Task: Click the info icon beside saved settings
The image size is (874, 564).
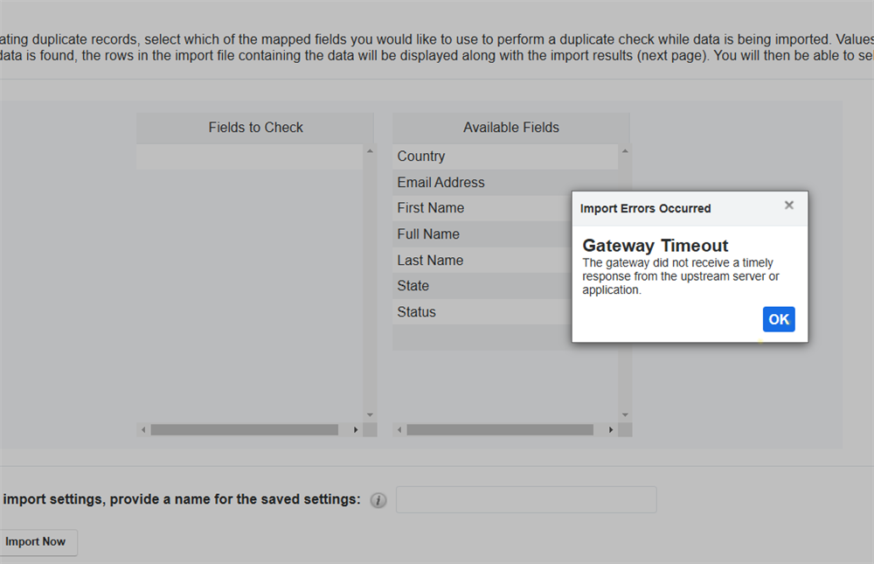Action: (378, 500)
